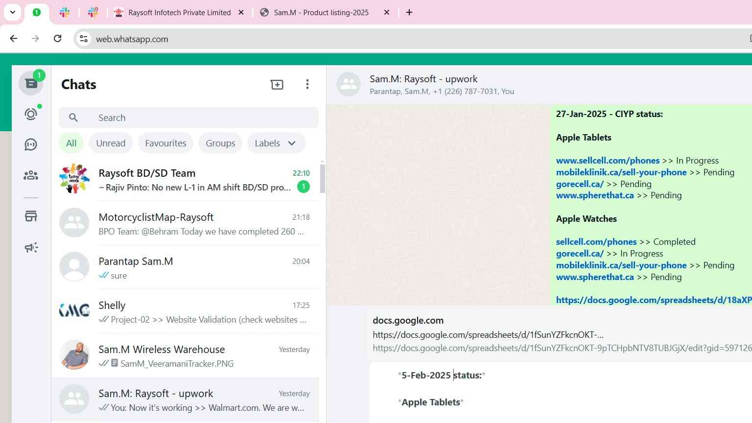Switch to the second Slack tab
This screenshot has width=752, height=423.
pos(93,12)
